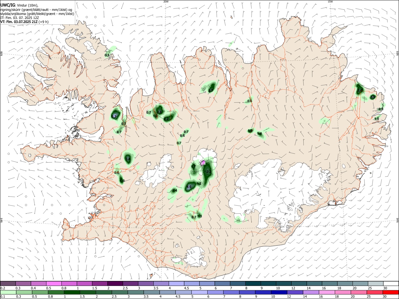Pick the lavender swatch between 14 and 16 in lower legend
399x299 pixels.
point(311,292)
